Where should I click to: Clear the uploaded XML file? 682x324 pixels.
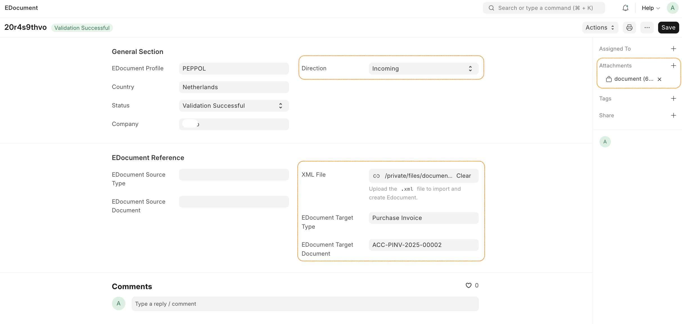tap(463, 176)
